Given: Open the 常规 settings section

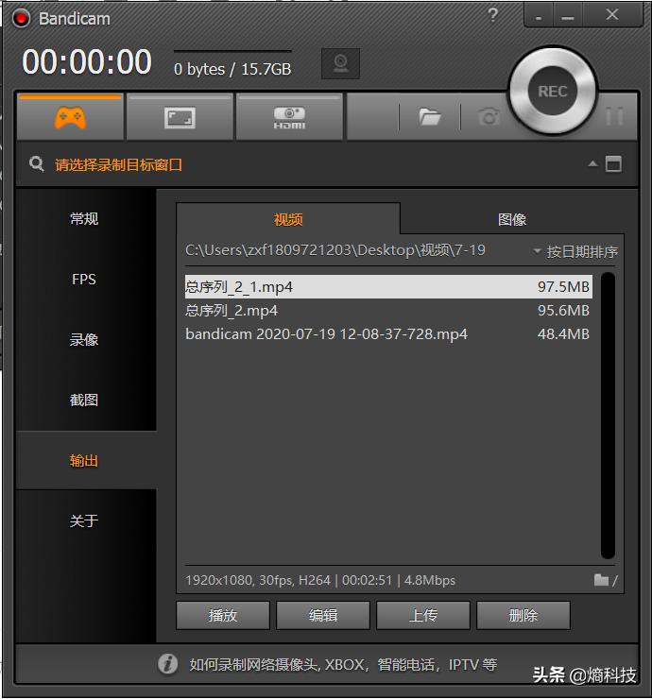Looking at the screenshot, I should 84,218.
